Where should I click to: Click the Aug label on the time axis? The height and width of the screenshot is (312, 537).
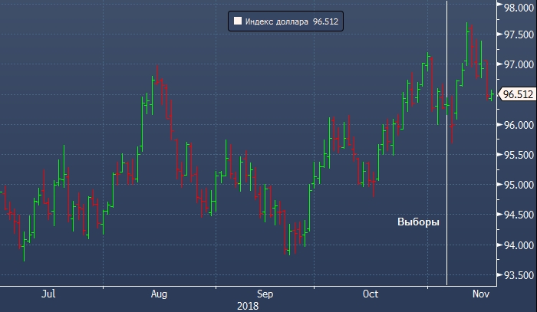coord(159,294)
